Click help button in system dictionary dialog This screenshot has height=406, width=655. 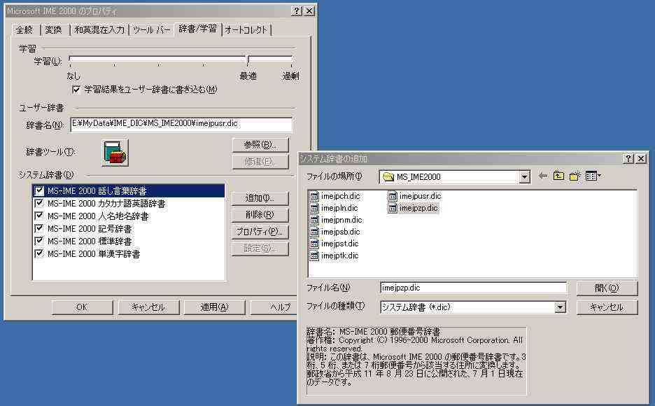(x=628, y=159)
